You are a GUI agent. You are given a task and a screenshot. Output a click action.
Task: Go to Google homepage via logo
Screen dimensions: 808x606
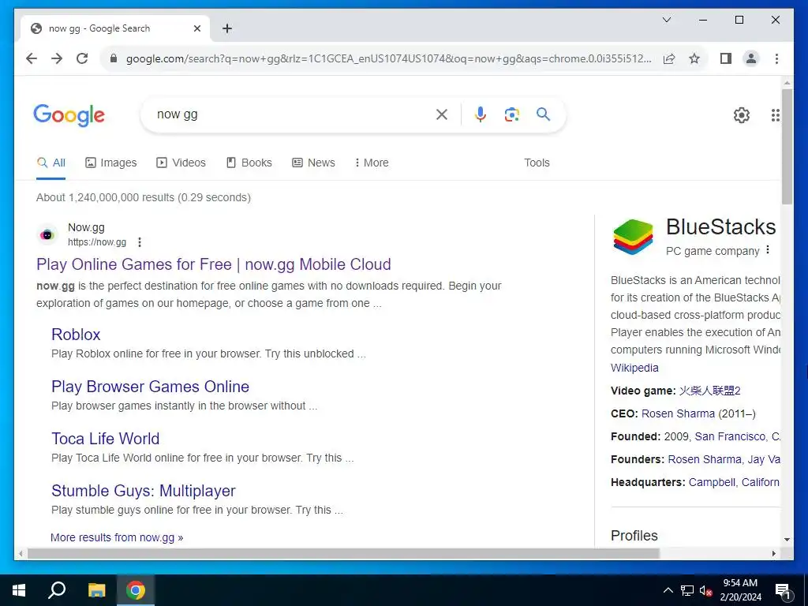click(69, 115)
